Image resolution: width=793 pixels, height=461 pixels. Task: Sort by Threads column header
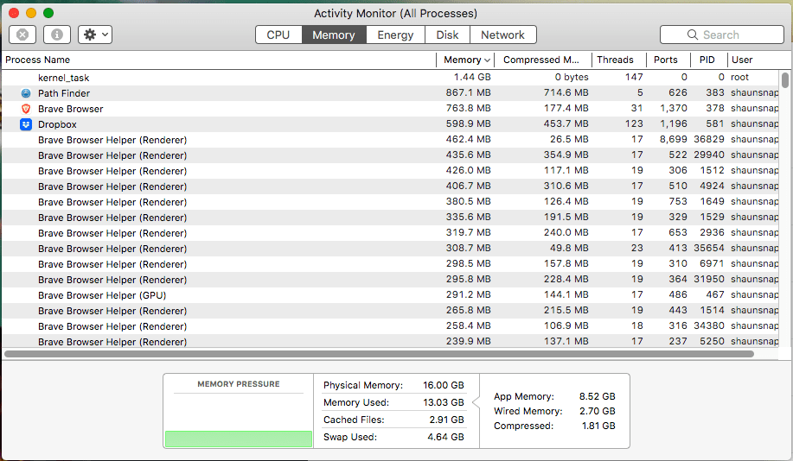(x=619, y=60)
